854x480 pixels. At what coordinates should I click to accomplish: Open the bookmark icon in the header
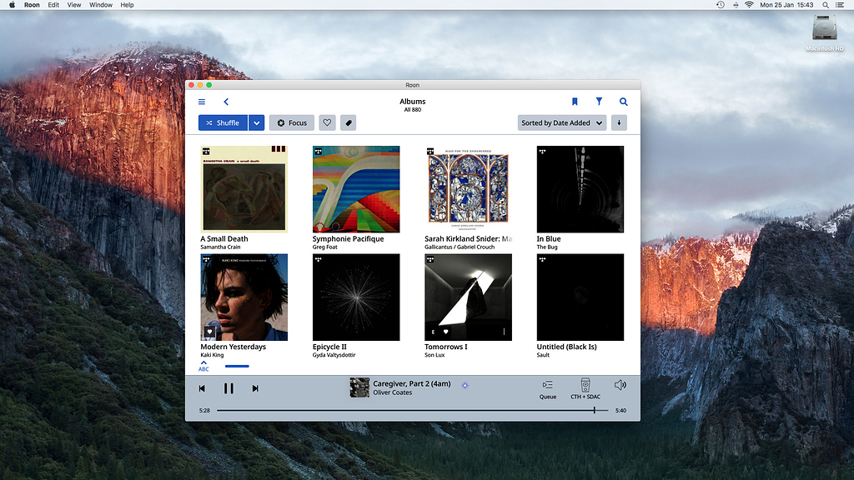click(575, 102)
